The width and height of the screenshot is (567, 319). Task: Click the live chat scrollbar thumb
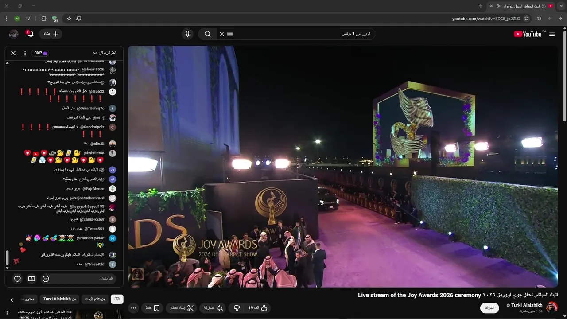[7, 258]
